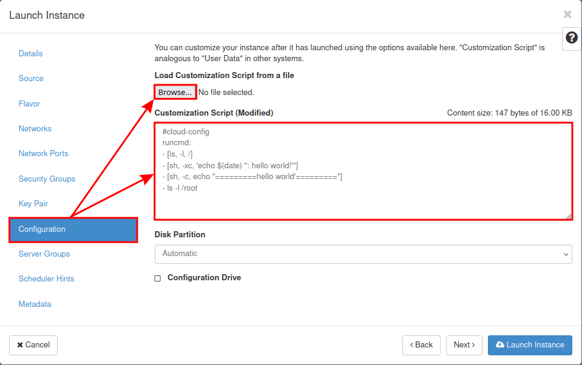Select the Flavor tab
This screenshot has width=582, height=365.
coord(30,104)
